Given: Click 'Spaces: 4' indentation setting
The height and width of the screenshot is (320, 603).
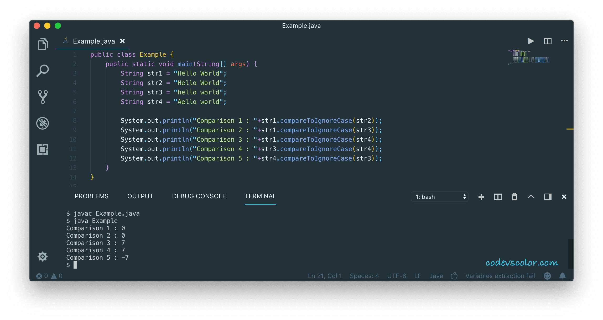Looking at the screenshot, I should click(x=364, y=276).
